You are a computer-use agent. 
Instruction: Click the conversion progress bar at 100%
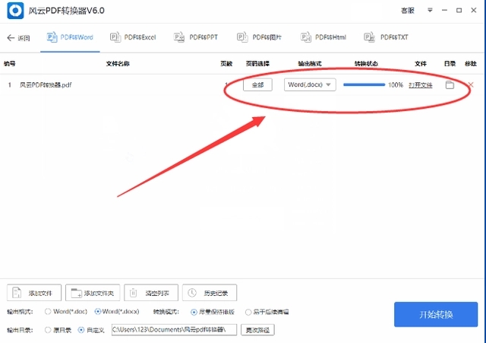coord(364,85)
